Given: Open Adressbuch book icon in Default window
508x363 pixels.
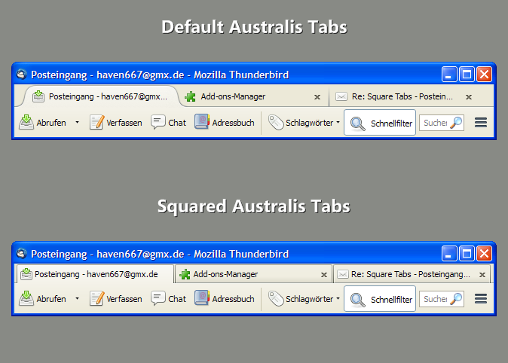Looking at the screenshot, I should click(202, 122).
